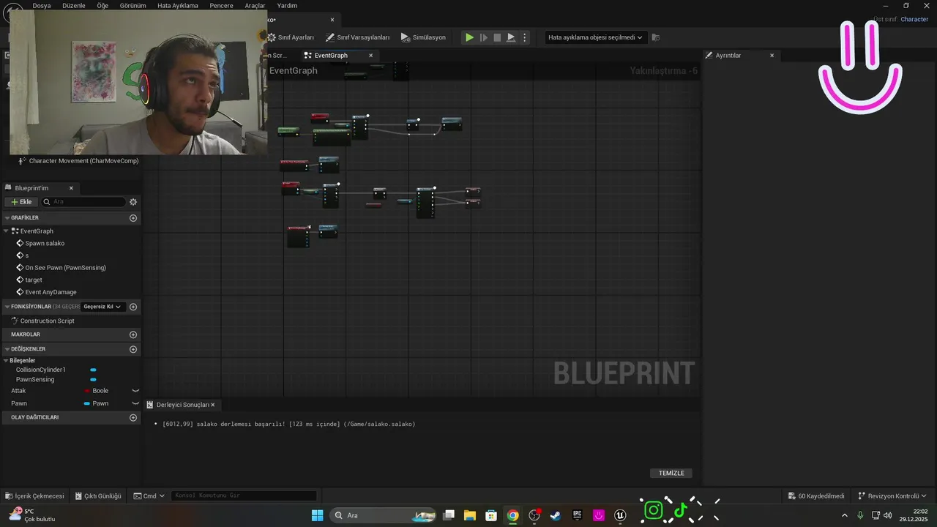Click 60 Kaydedilmedi unsaved indicator
The width and height of the screenshot is (937, 527).
(x=816, y=496)
